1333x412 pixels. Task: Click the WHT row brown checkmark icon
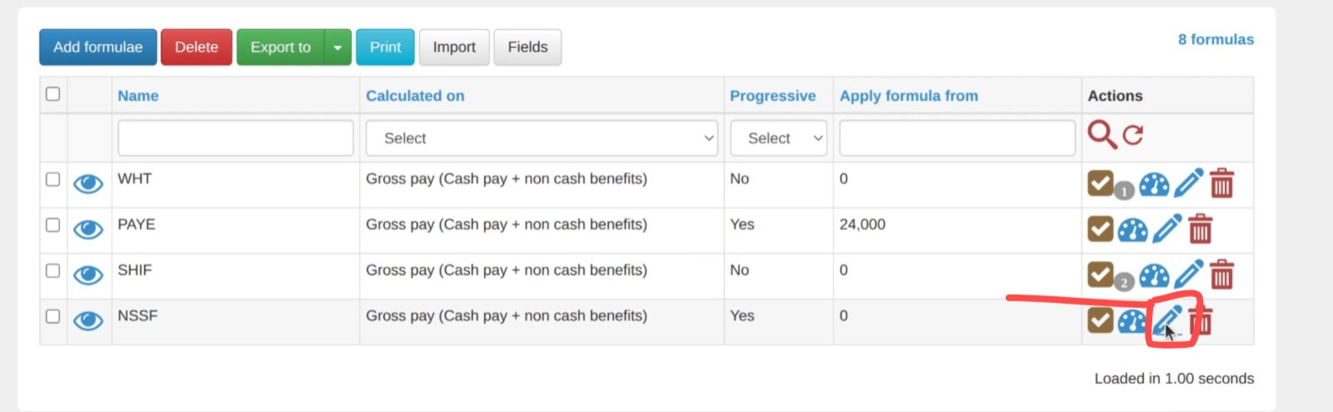1101,182
